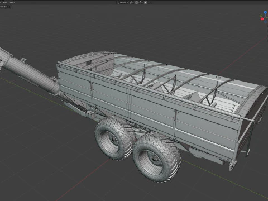Open the pivot point dropdown
The image size is (268, 201).
132,2
